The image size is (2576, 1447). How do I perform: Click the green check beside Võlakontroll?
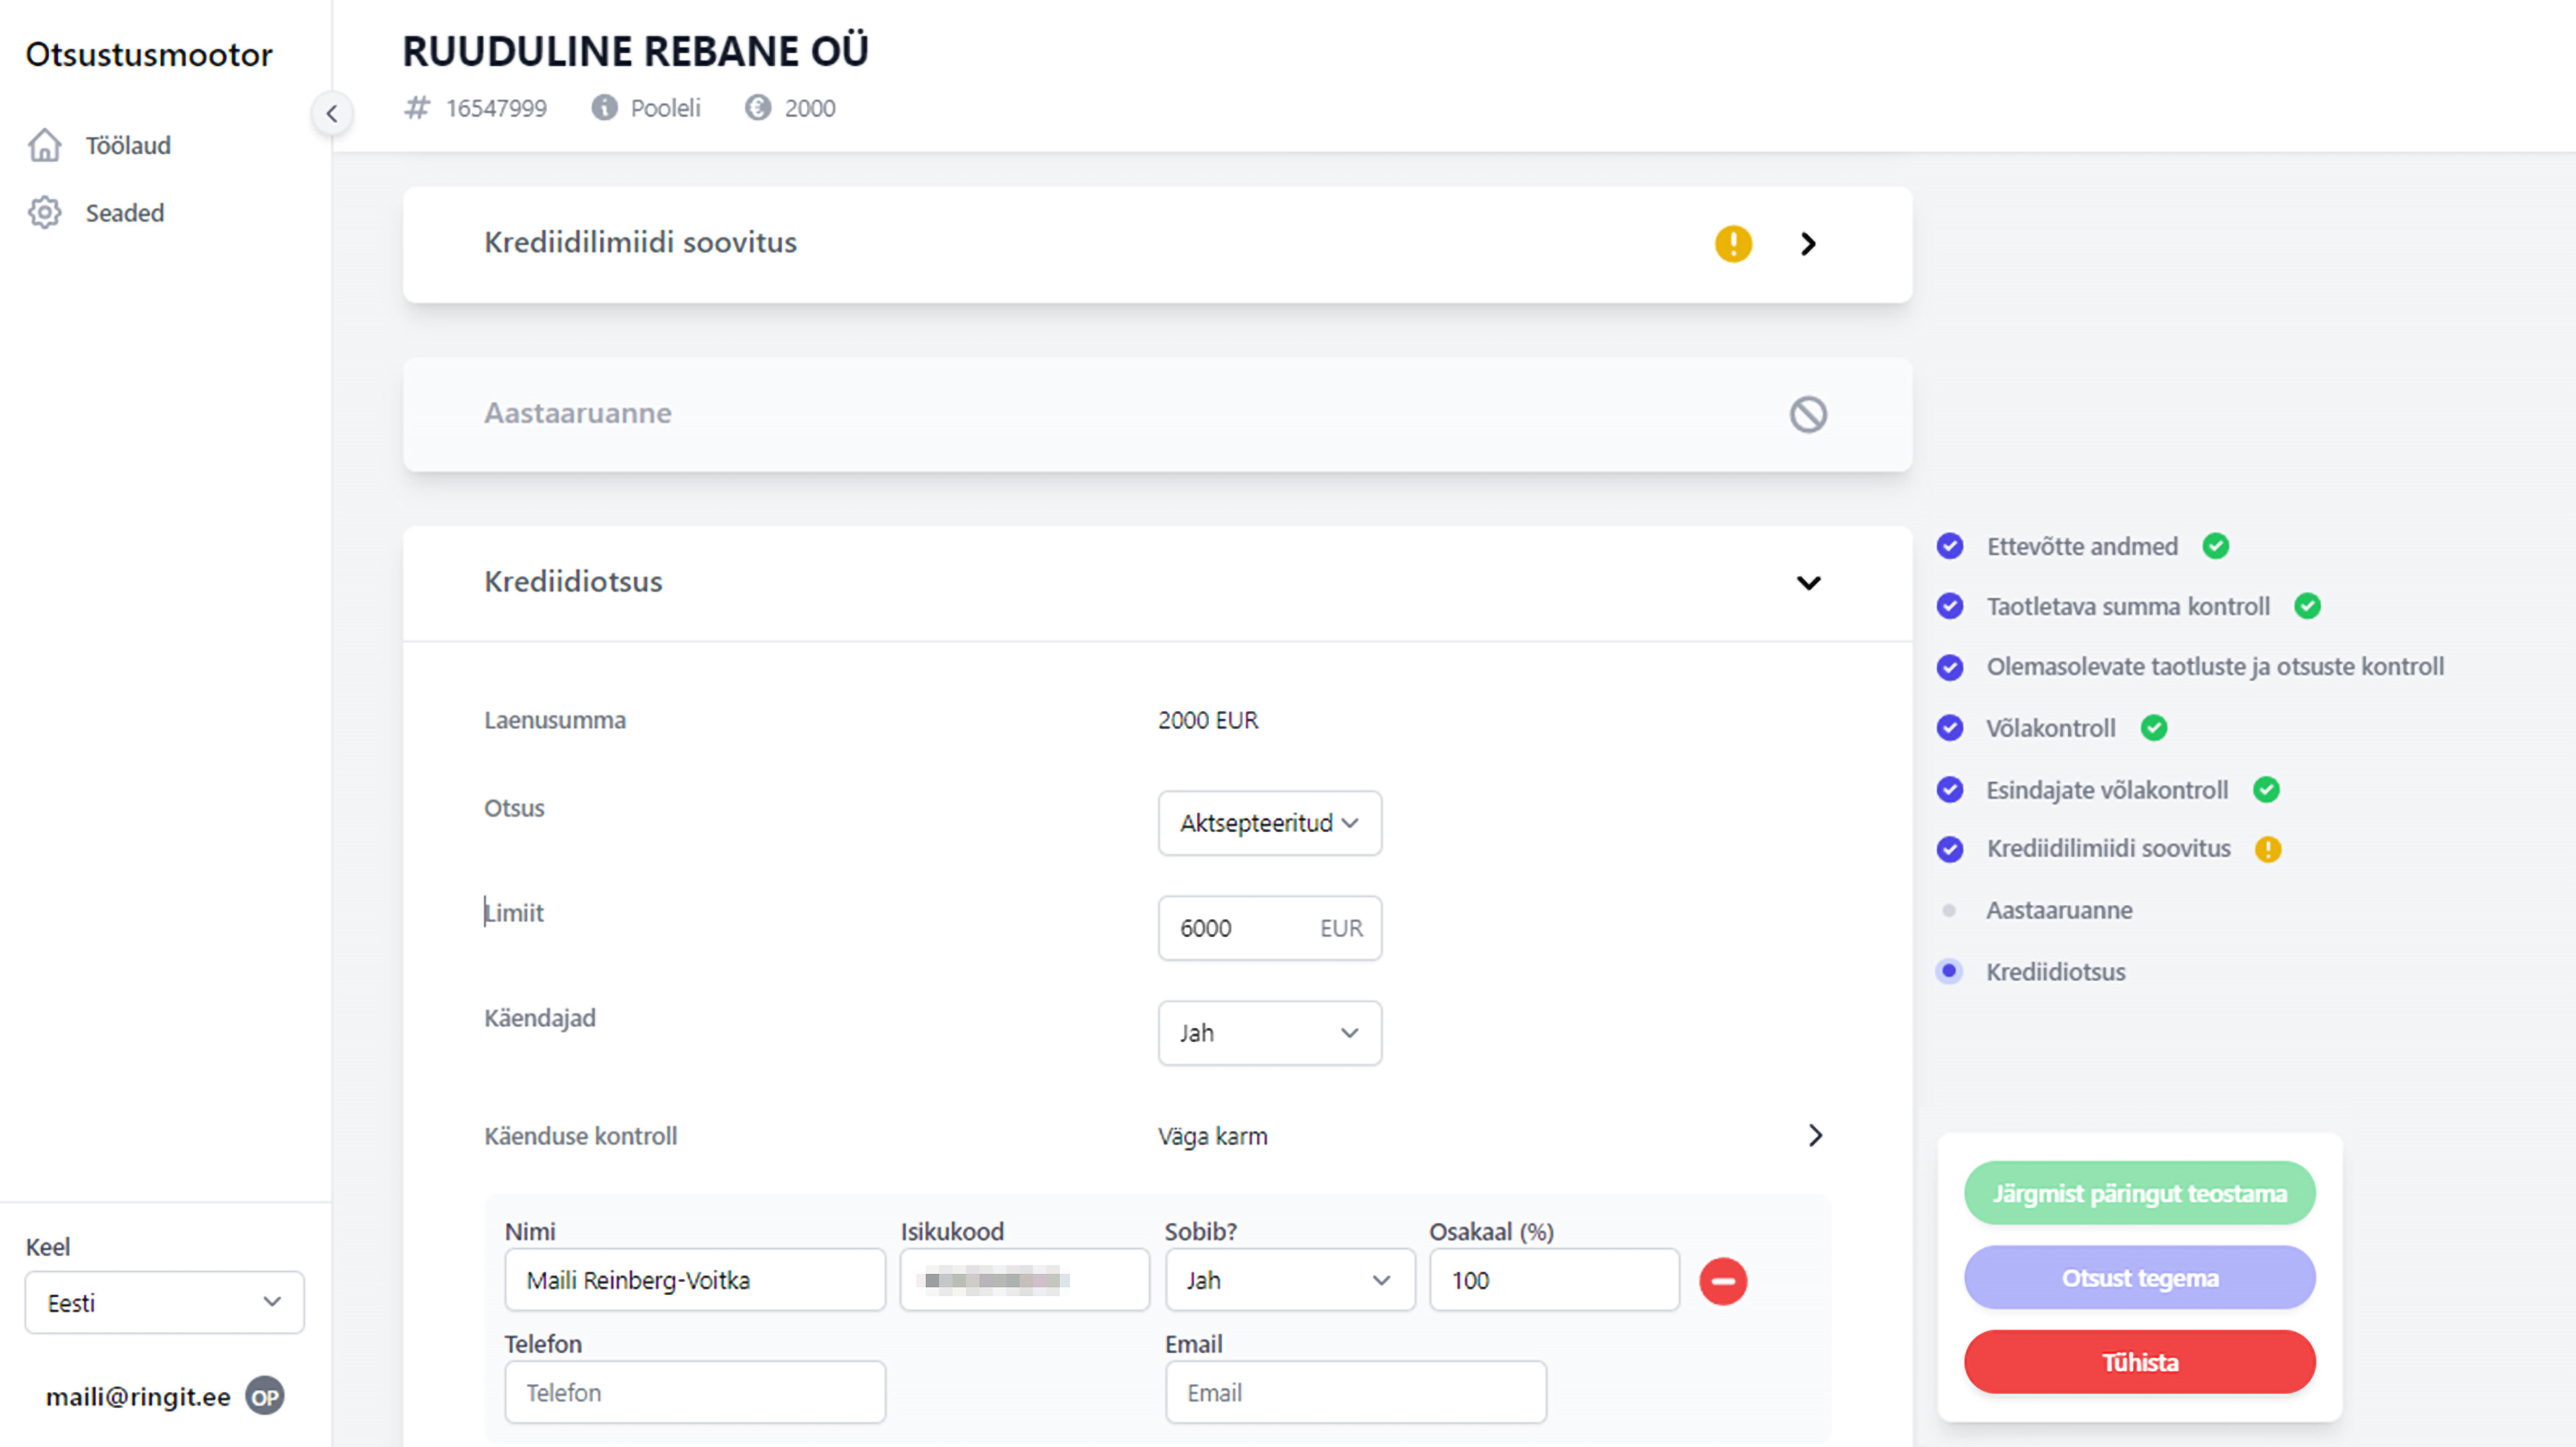[x=2155, y=728]
